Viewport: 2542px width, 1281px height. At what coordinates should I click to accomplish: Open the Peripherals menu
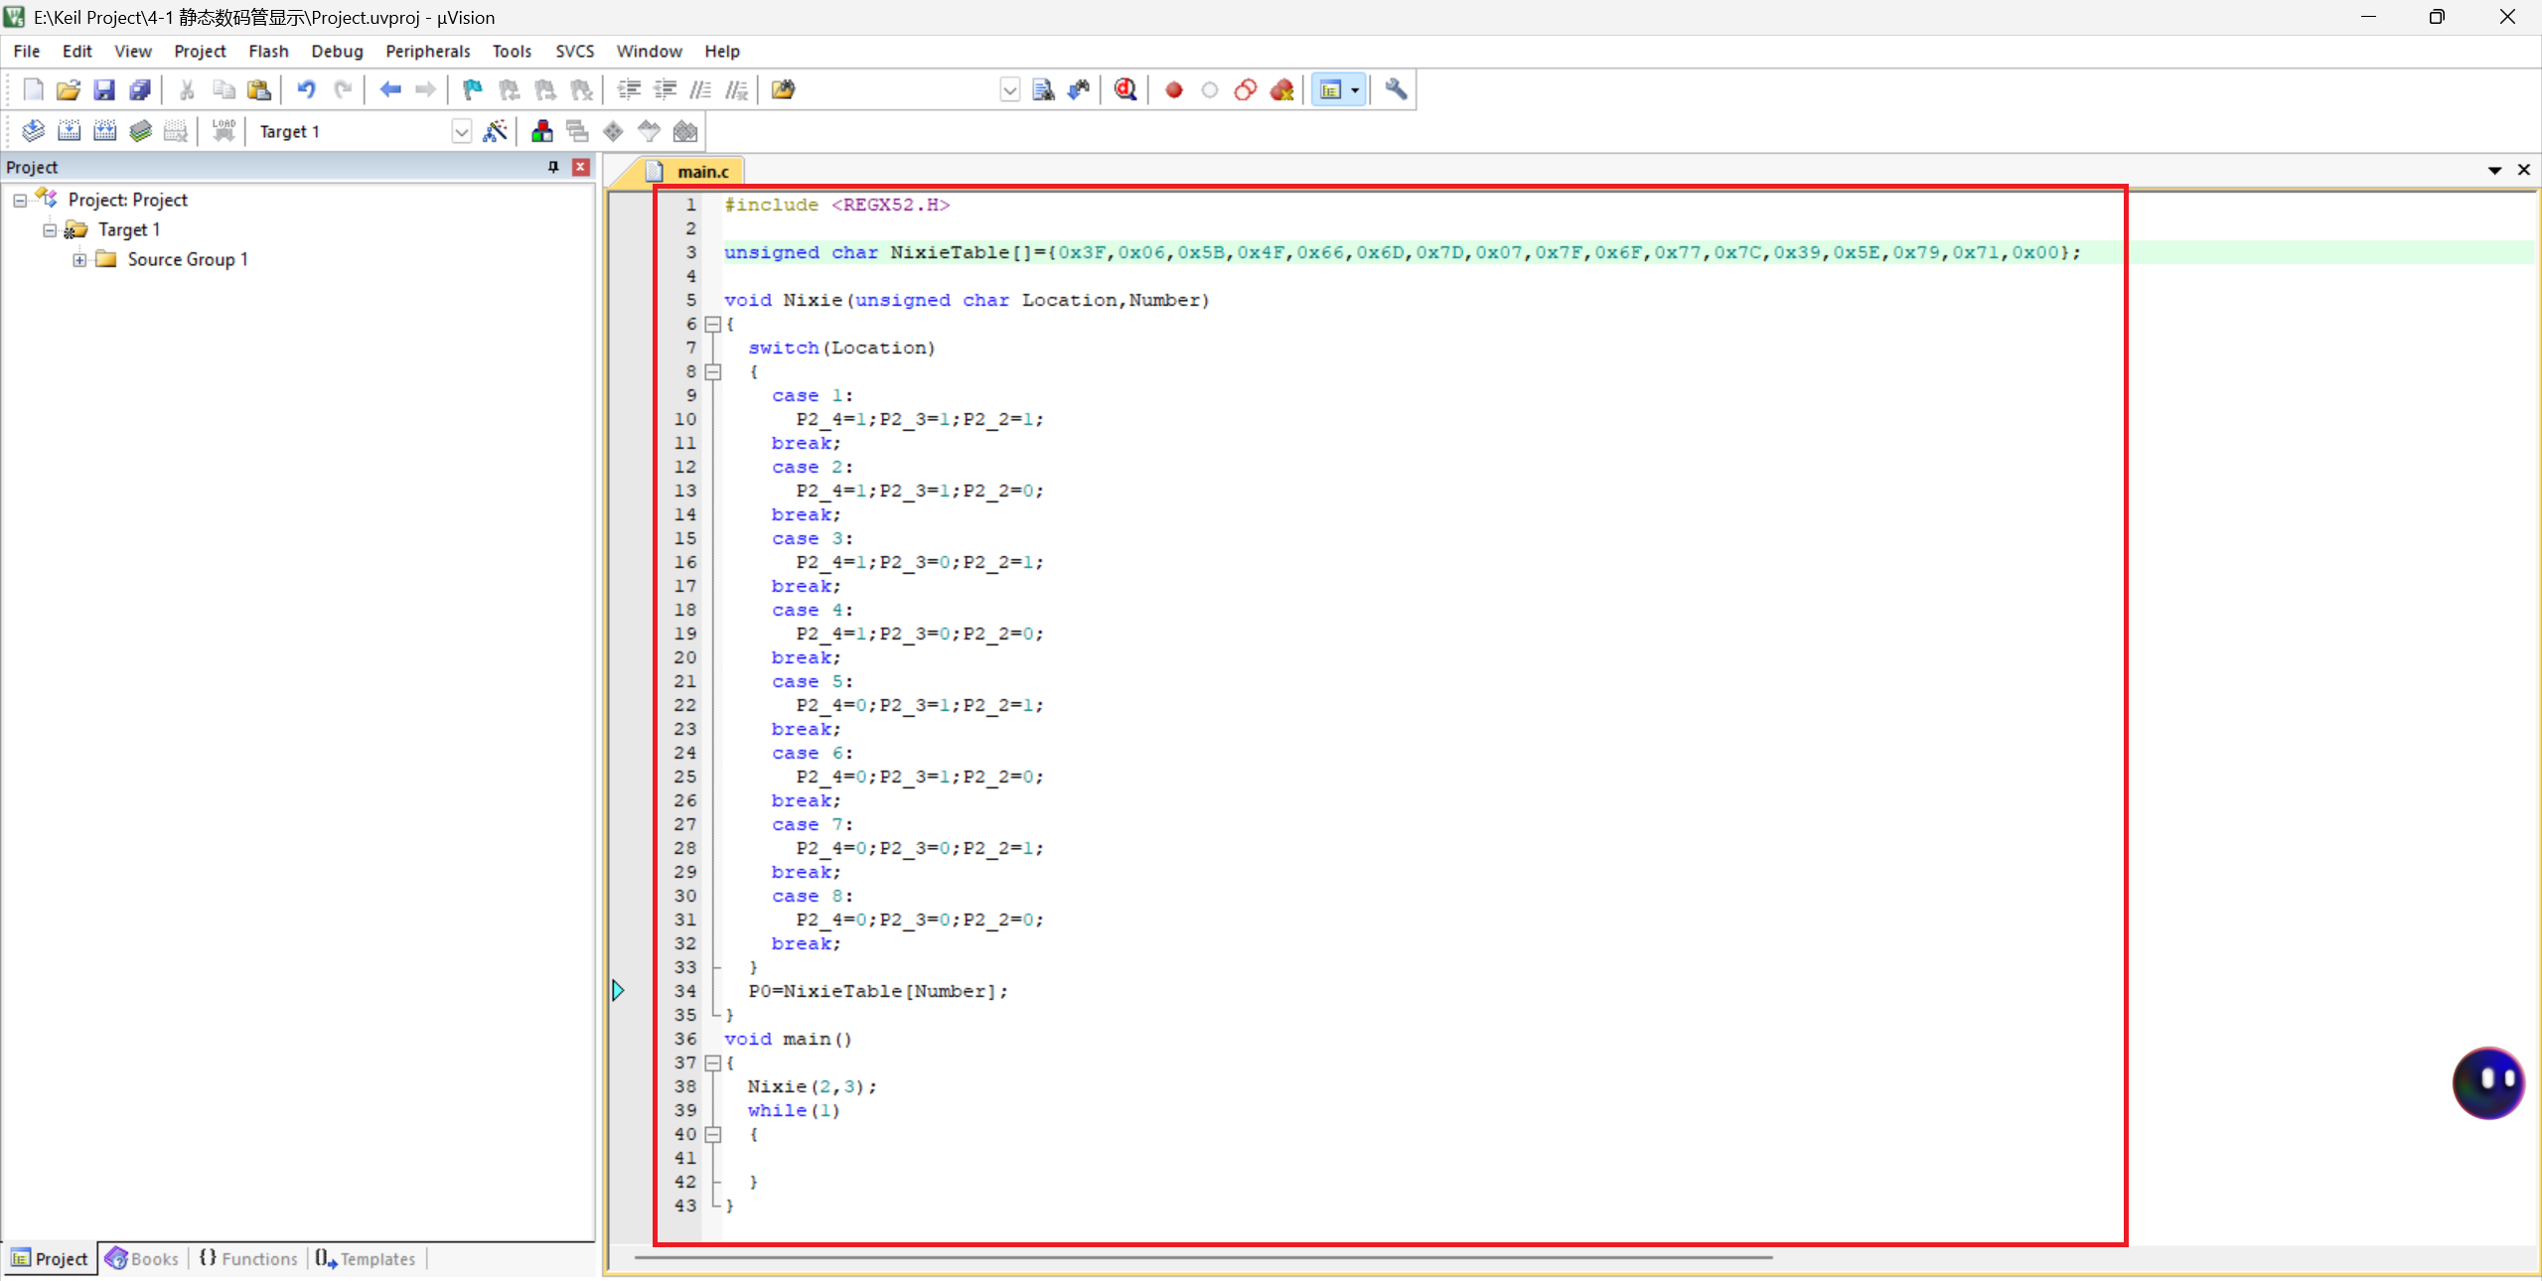427,51
